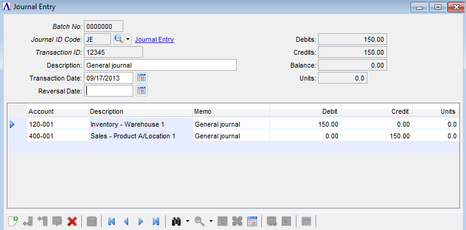The height and width of the screenshot is (230, 466).
Task: Click the Units column header
Action: [436, 111]
